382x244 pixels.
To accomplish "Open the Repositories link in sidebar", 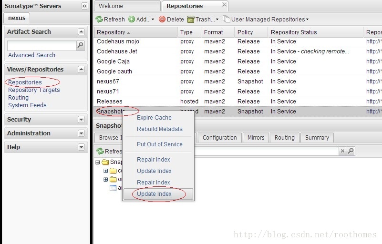I will (x=25, y=82).
